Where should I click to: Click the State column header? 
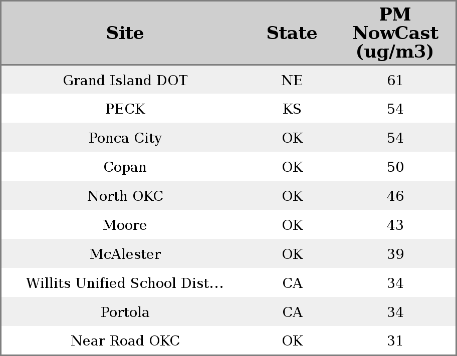(x=292, y=33)
